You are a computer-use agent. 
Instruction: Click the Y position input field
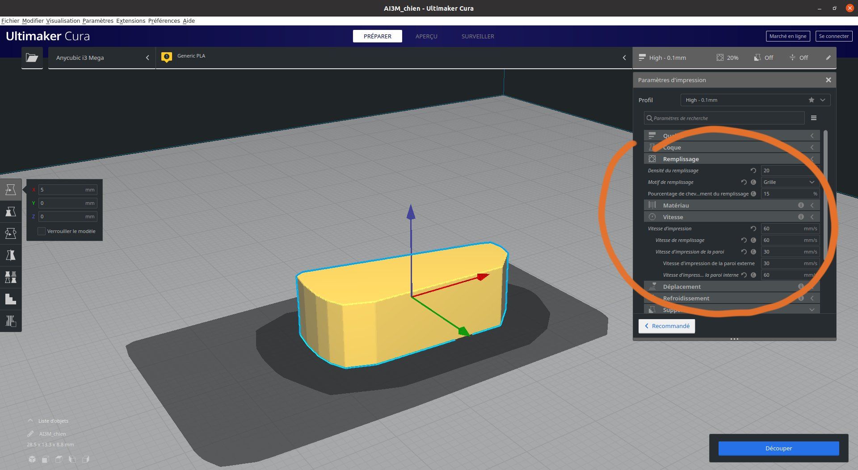click(67, 203)
